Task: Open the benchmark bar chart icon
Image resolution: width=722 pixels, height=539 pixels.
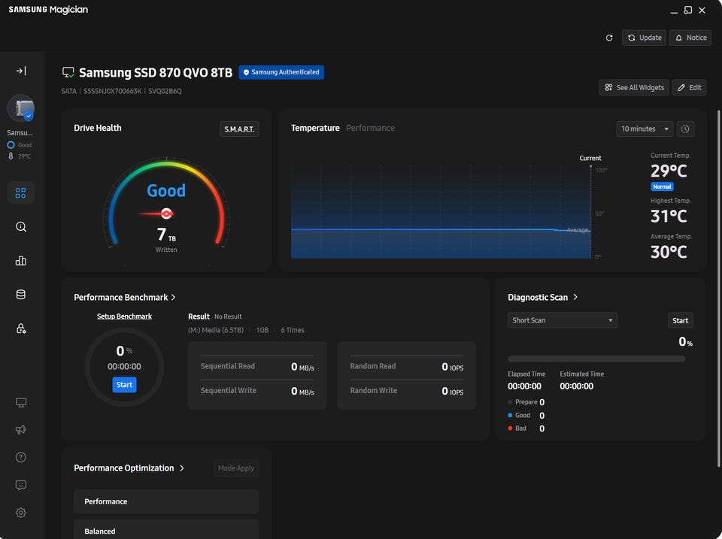Action: click(21, 261)
